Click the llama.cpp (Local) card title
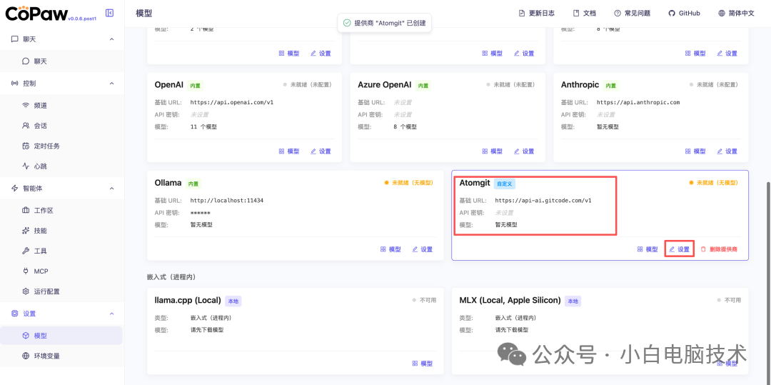The image size is (771, 385). click(x=188, y=300)
